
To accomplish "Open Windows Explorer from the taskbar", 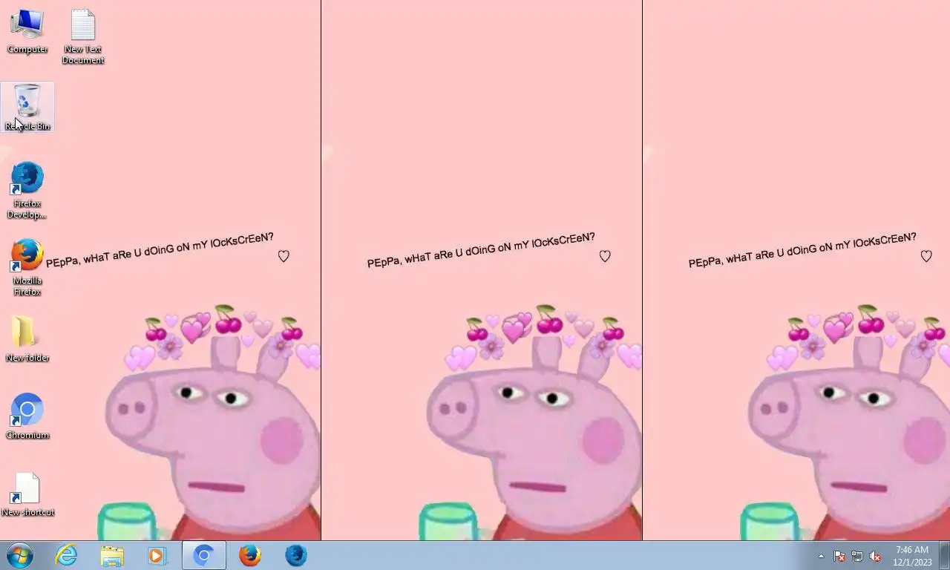I will (x=112, y=555).
